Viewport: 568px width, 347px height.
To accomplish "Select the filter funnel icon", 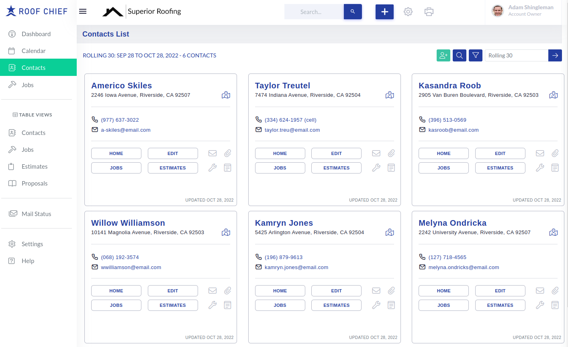I will [x=475, y=55].
